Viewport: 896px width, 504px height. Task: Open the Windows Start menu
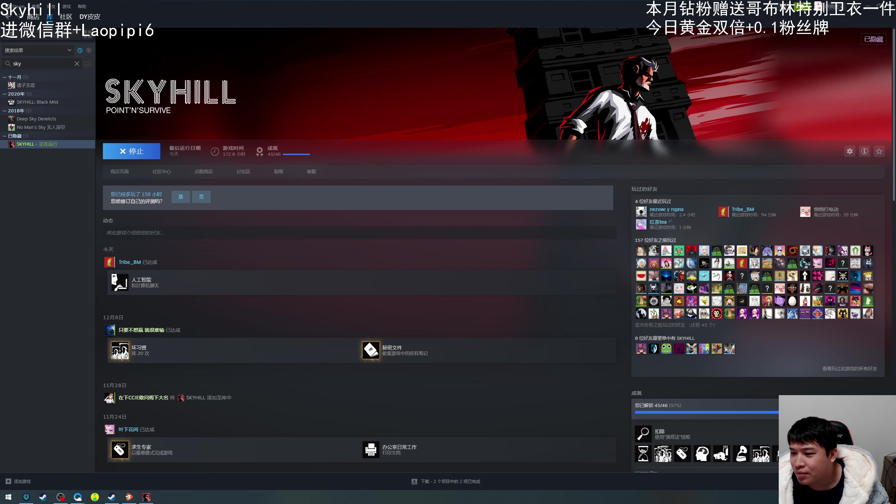click(8, 497)
